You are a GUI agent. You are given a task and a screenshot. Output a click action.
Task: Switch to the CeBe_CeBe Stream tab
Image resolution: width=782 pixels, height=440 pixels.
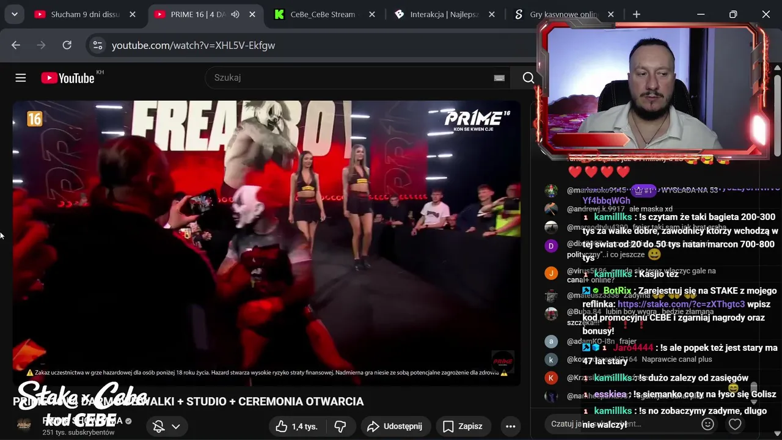[x=323, y=14]
